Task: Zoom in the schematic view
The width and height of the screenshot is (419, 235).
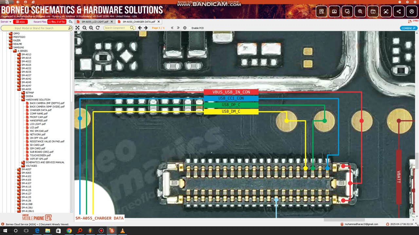Action: click(x=91, y=28)
